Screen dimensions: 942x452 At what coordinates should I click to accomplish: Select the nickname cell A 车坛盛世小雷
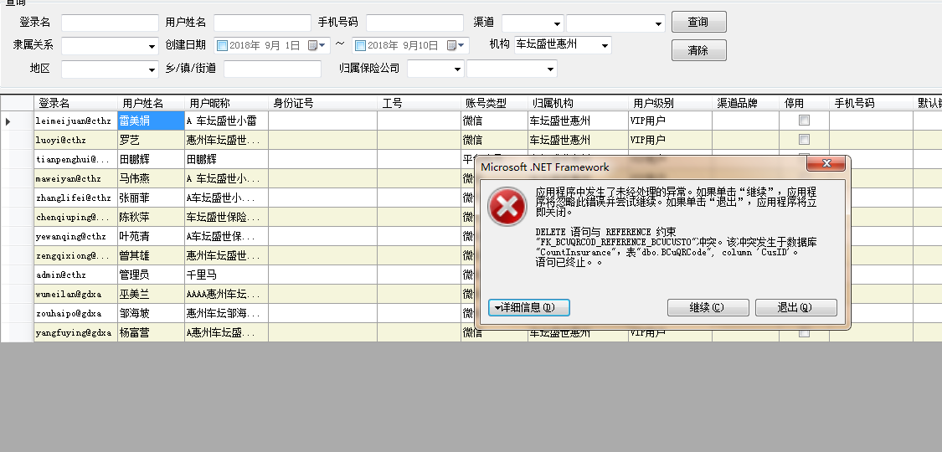(226, 121)
